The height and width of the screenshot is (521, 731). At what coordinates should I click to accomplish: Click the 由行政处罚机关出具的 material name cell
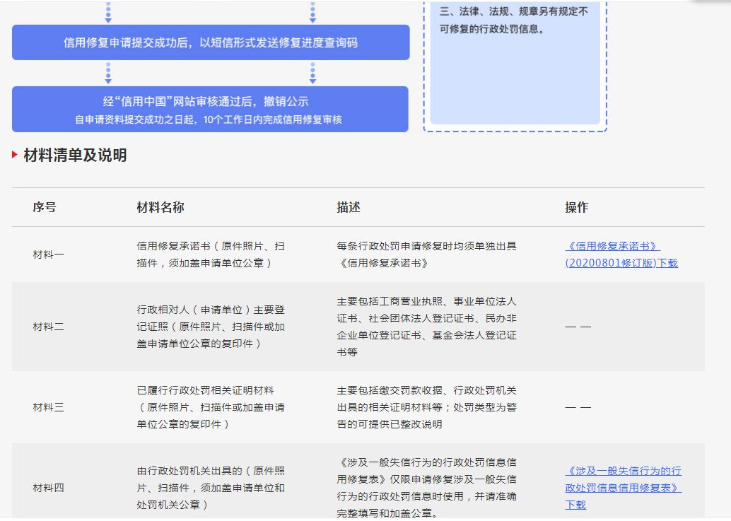tap(211, 488)
